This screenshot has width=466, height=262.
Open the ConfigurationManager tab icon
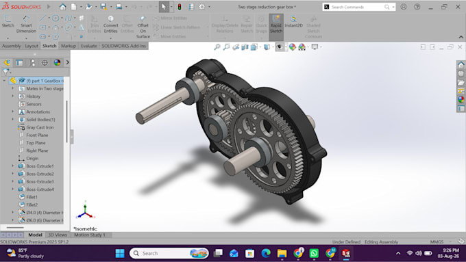(x=32, y=63)
